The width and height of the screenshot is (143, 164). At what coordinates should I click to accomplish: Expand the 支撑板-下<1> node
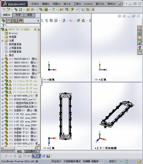[3, 129]
